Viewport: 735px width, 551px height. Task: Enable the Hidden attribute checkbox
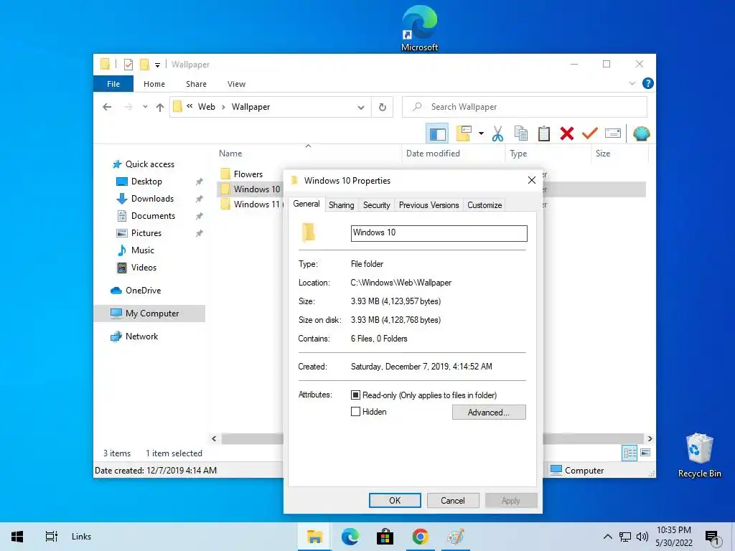point(356,412)
